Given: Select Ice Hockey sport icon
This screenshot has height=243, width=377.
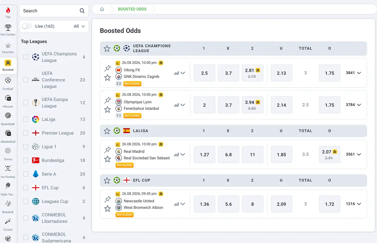Looking at the screenshot, I should click(8, 168).
